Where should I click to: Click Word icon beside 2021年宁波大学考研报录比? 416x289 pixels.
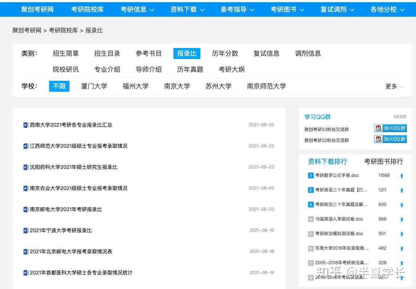click(26, 231)
